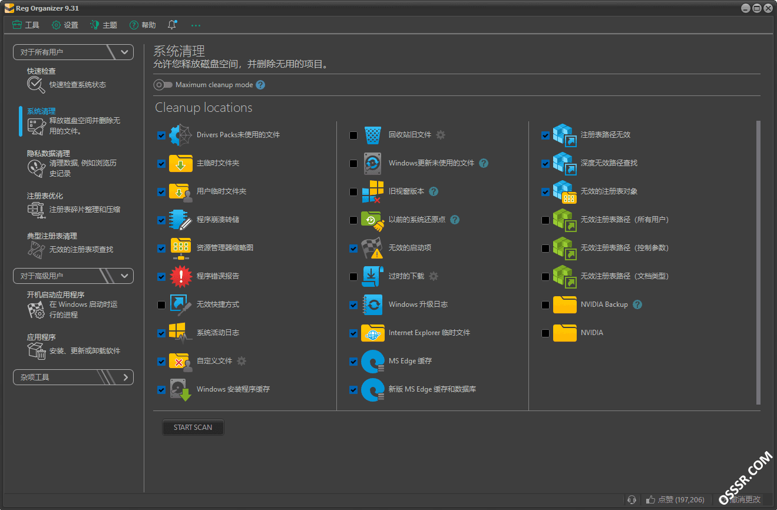Toggle the Maximum cleanup mode switch
Screen dimensions: 777x510
point(163,85)
